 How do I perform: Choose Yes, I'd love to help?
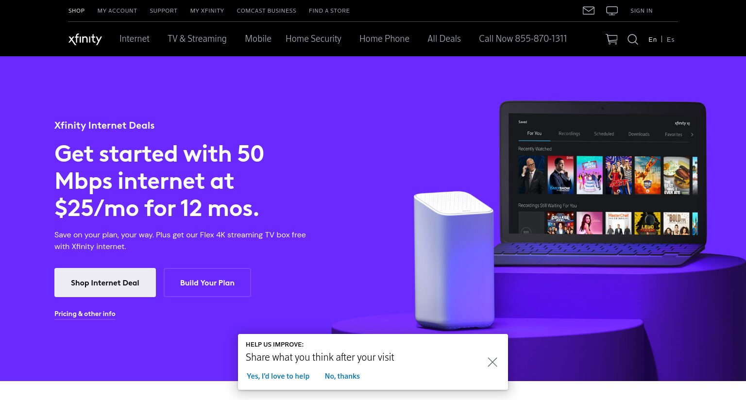point(278,376)
